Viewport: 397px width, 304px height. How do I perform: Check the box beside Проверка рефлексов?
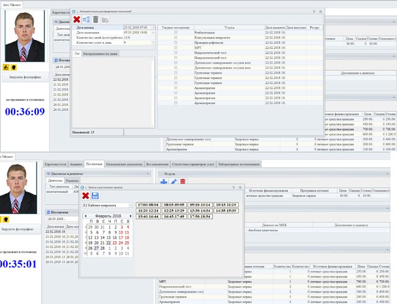tap(176, 43)
